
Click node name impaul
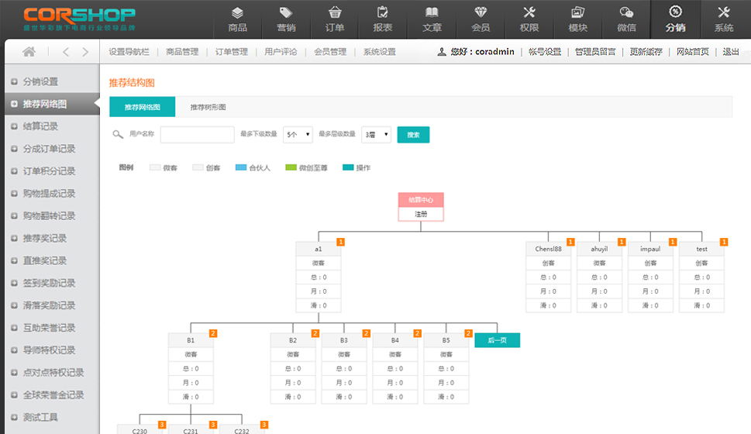coord(650,249)
